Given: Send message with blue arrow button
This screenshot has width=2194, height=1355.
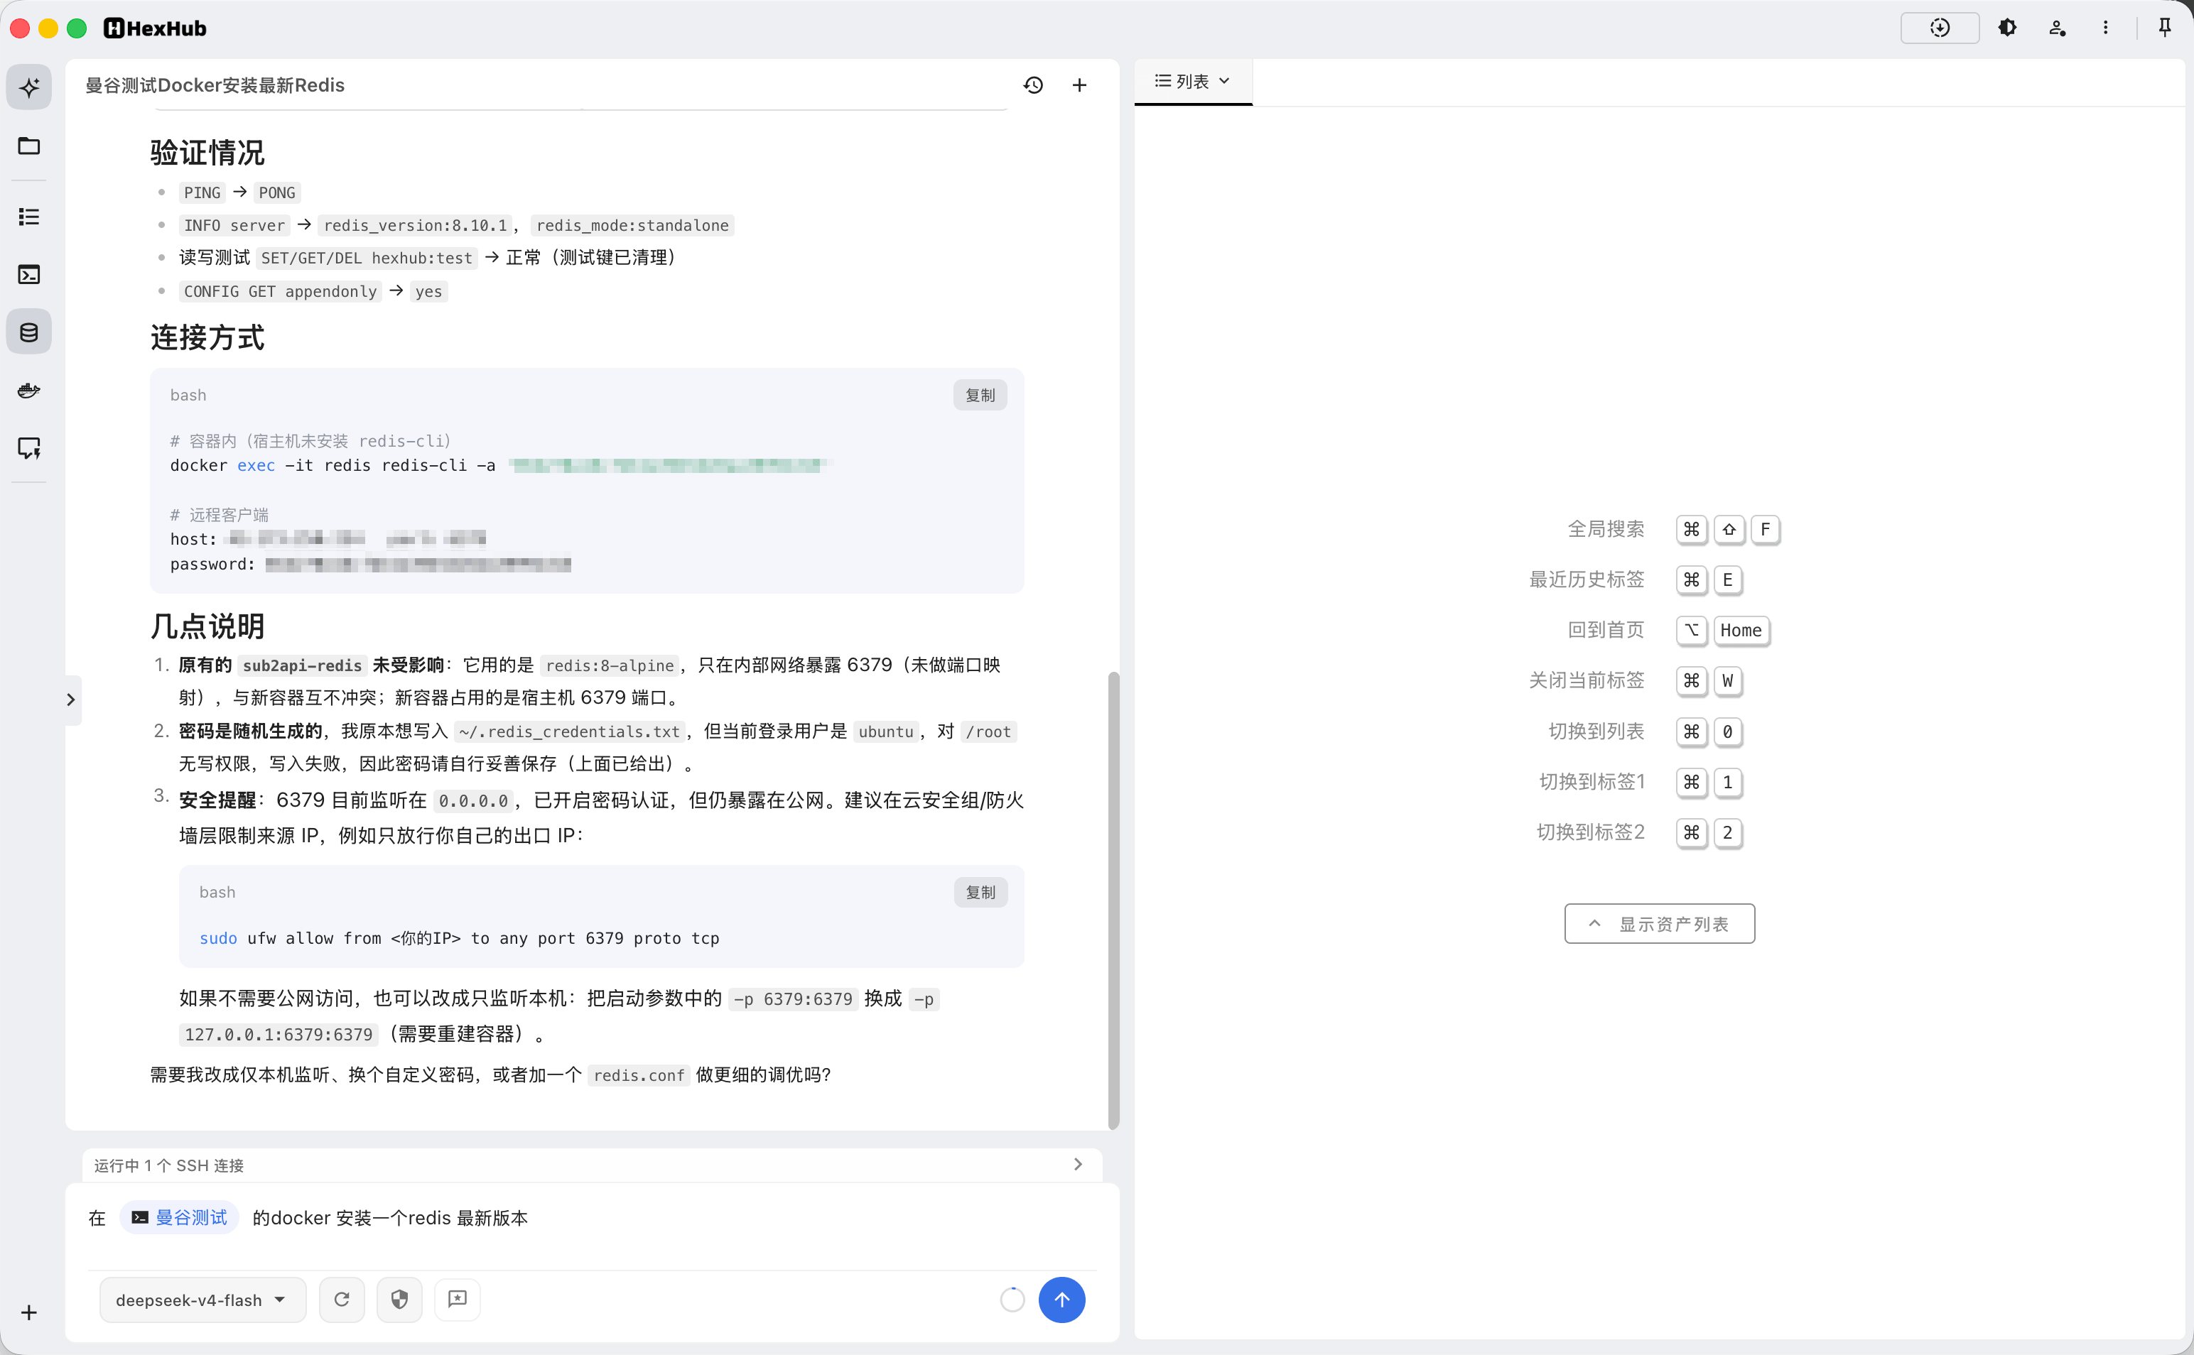Looking at the screenshot, I should pos(1061,1300).
